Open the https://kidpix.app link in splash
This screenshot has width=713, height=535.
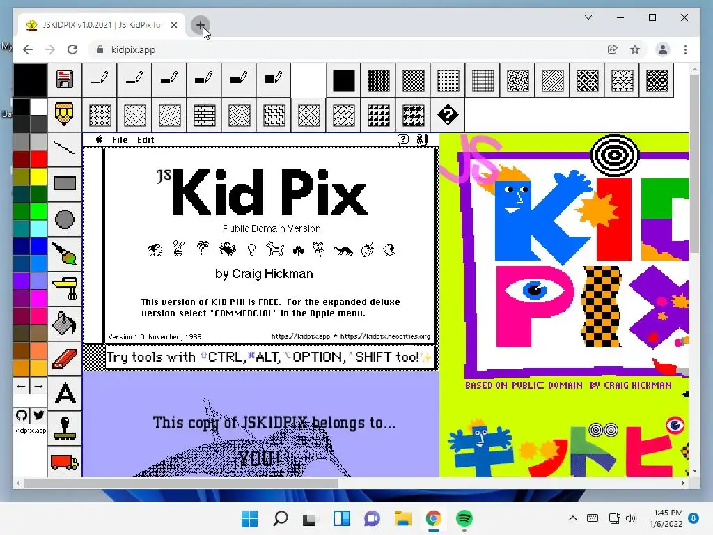[300, 336]
